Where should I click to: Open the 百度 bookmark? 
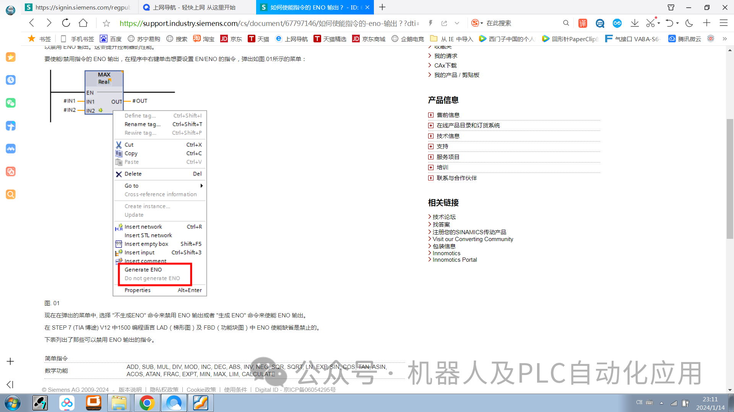(x=111, y=39)
